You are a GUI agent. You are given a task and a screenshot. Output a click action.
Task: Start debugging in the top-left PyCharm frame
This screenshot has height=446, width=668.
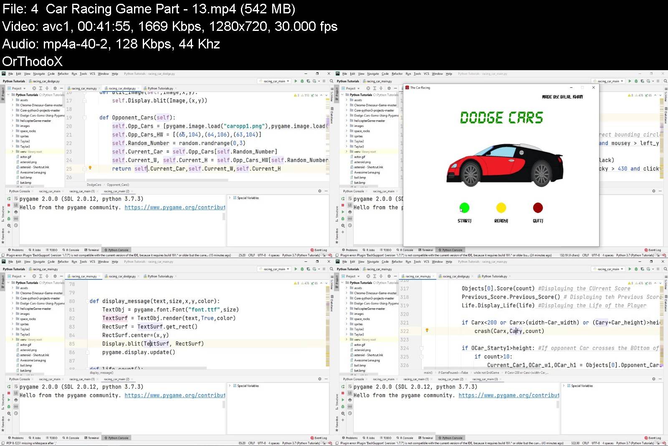(302, 81)
